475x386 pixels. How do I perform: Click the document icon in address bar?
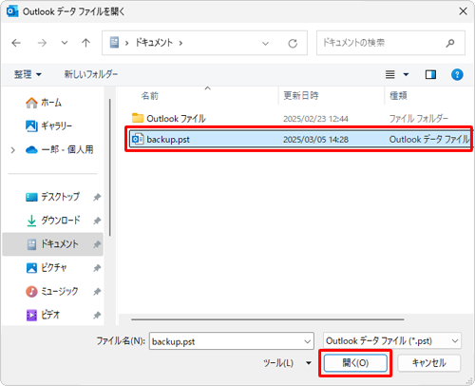(x=114, y=43)
